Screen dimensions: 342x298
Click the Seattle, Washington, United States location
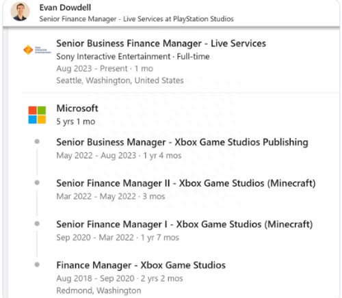pos(120,81)
